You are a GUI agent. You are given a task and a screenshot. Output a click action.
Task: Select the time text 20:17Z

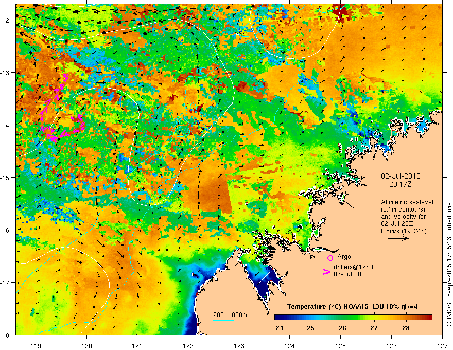tap(400, 184)
